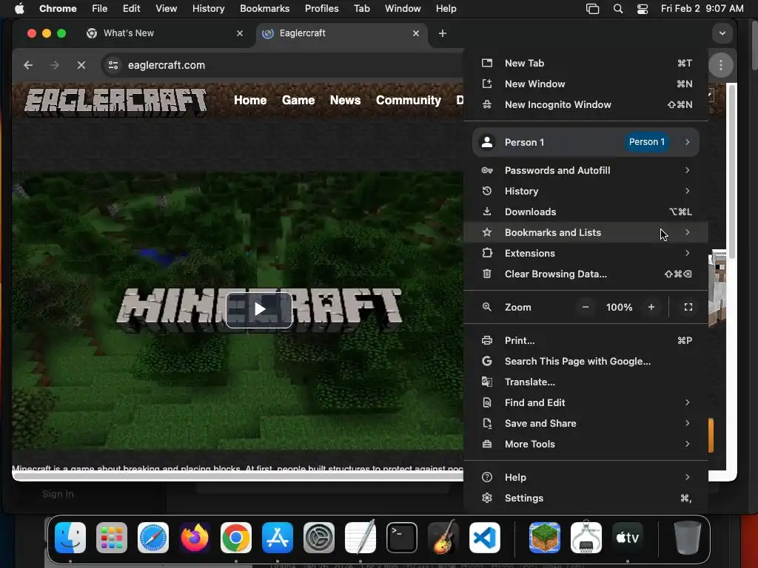Stop loading the page with X button
758x568 pixels.
pyautogui.click(x=81, y=65)
